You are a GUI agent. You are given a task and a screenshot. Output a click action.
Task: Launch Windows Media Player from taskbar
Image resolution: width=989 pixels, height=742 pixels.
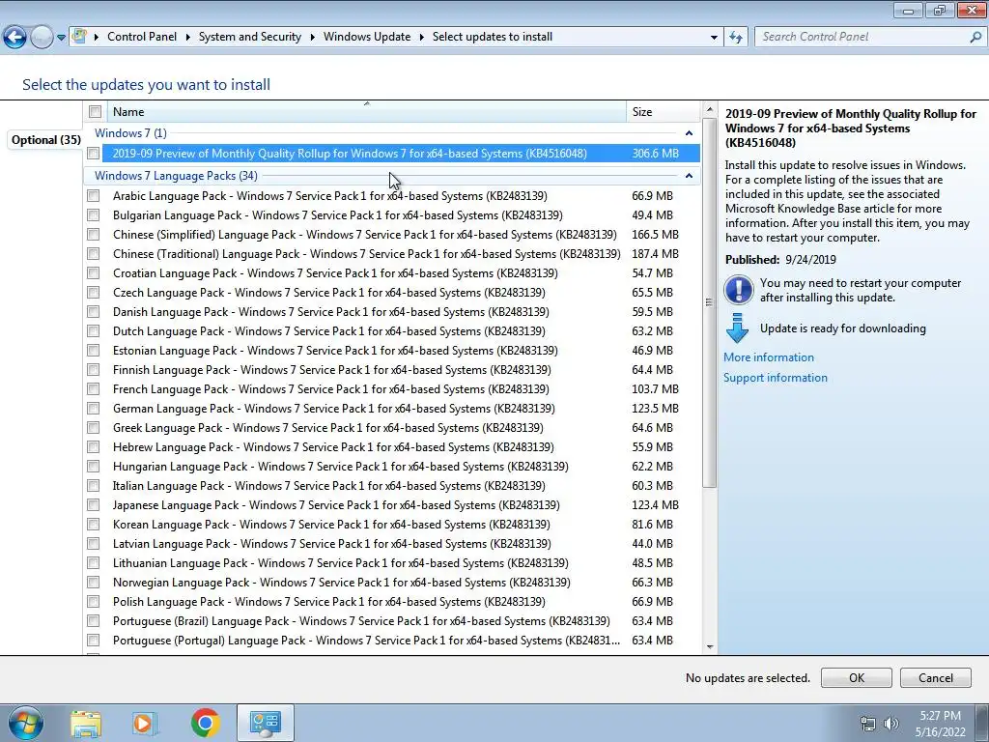(144, 723)
